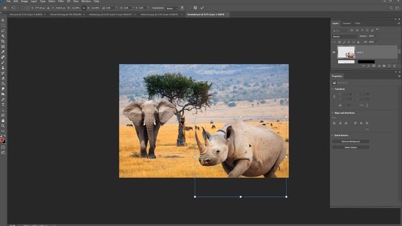Select the Blur tool

(x=3, y=89)
